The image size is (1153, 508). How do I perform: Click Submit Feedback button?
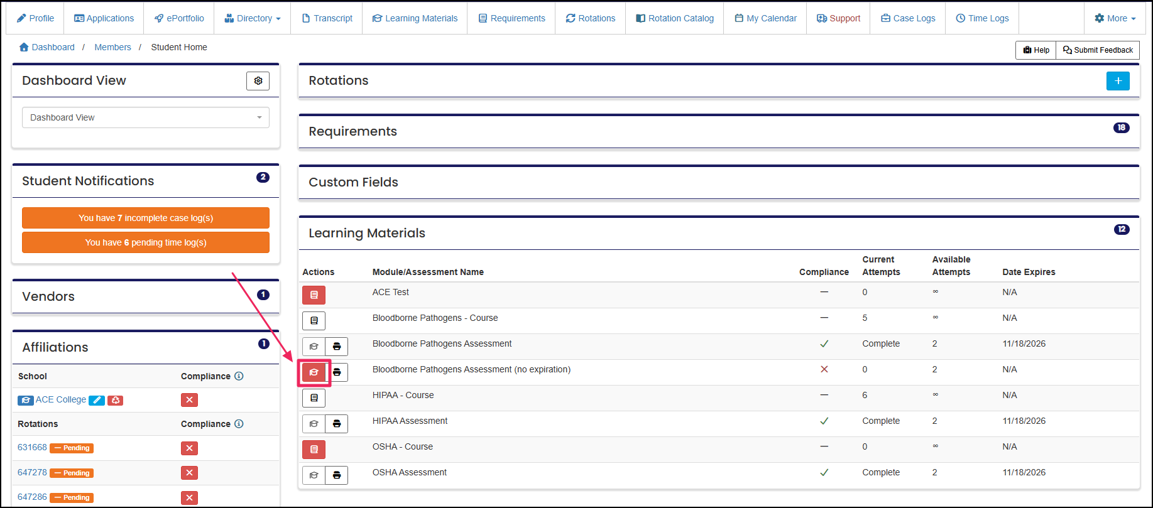coord(1098,50)
